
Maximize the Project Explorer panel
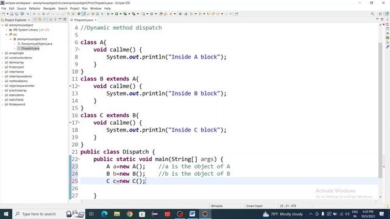tap(65, 19)
